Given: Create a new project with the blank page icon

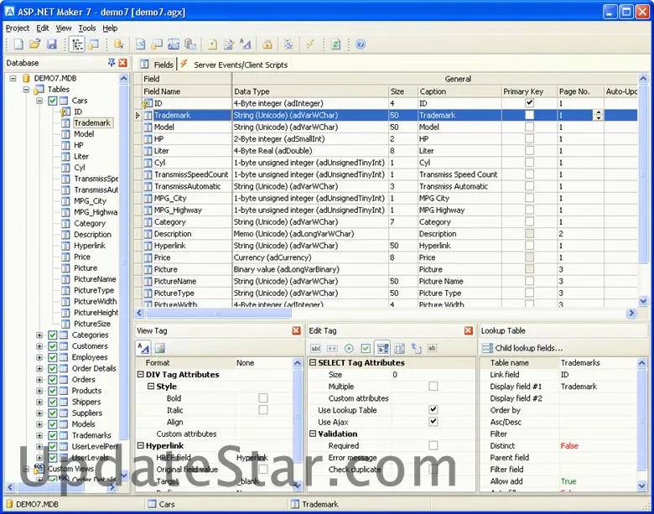Looking at the screenshot, I should tap(18, 44).
